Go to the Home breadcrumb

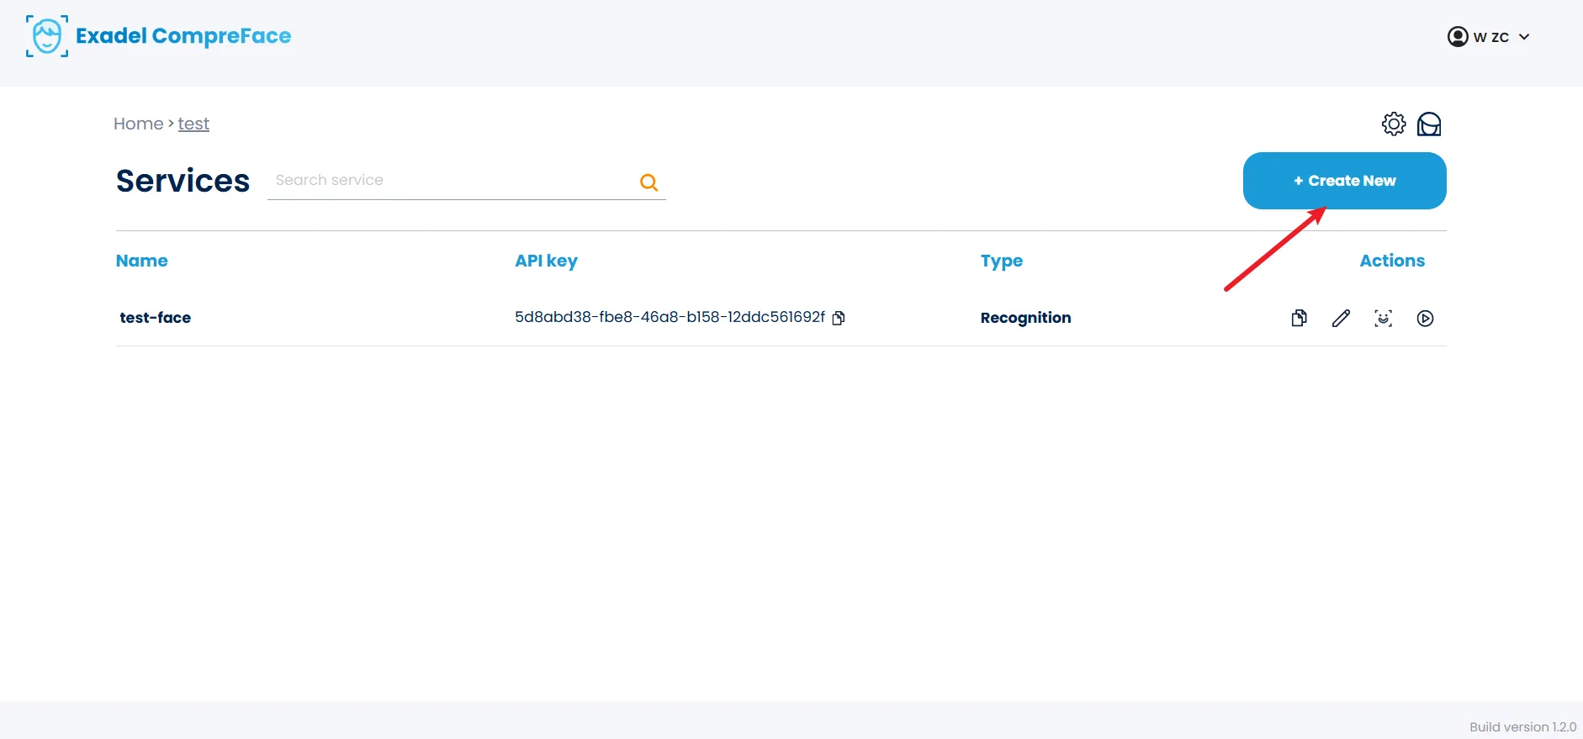(x=138, y=124)
